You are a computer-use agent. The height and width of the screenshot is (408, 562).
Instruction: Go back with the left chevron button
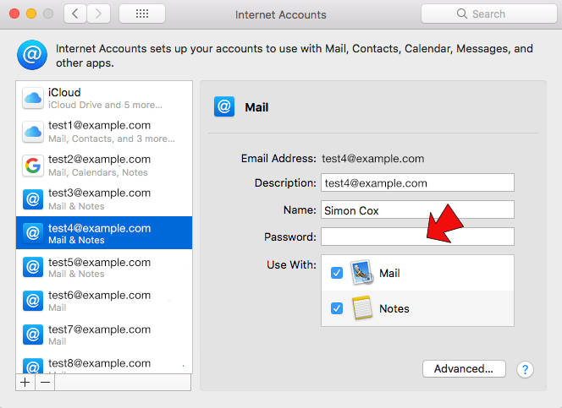75,14
